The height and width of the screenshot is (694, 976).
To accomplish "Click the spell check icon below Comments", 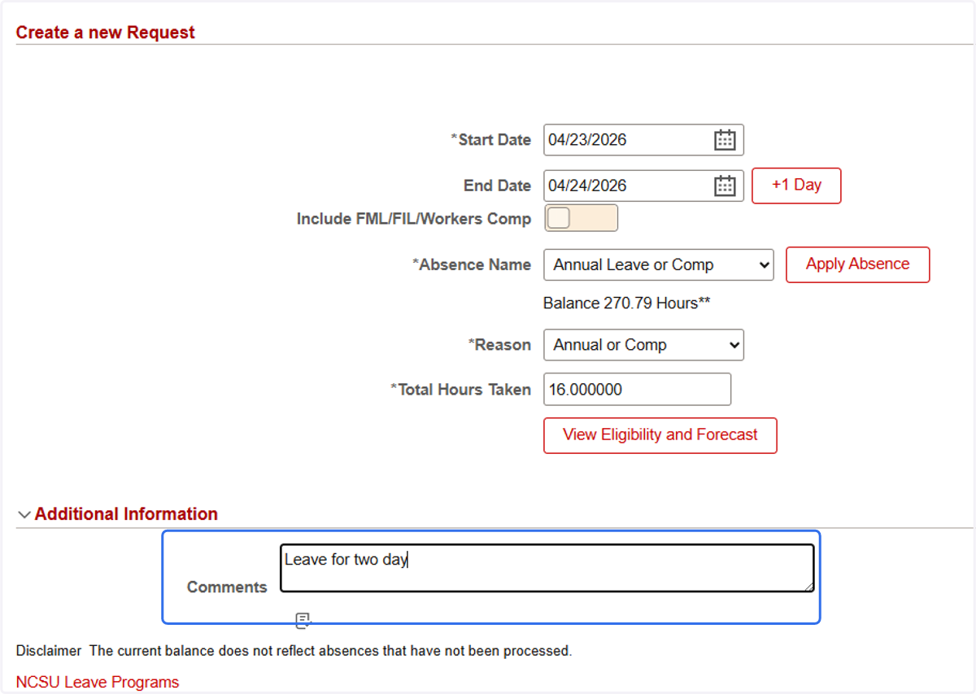I will 303,621.
